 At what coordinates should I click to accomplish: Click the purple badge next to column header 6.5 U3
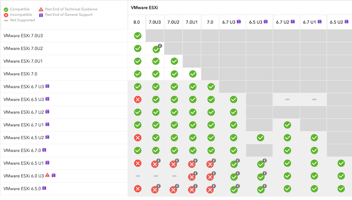click(266, 22)
